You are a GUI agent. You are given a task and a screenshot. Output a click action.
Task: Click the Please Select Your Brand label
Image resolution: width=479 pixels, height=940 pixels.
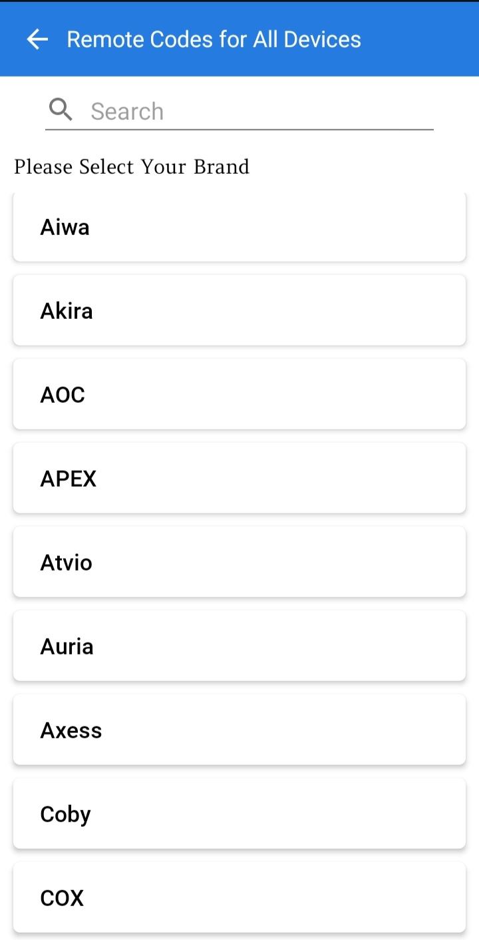click(132, 166)
